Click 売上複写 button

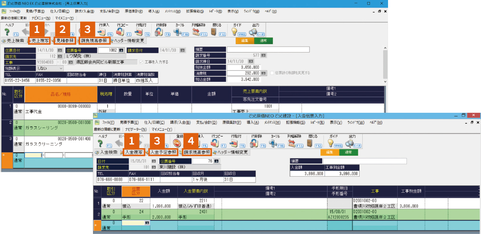coord(40,41)
